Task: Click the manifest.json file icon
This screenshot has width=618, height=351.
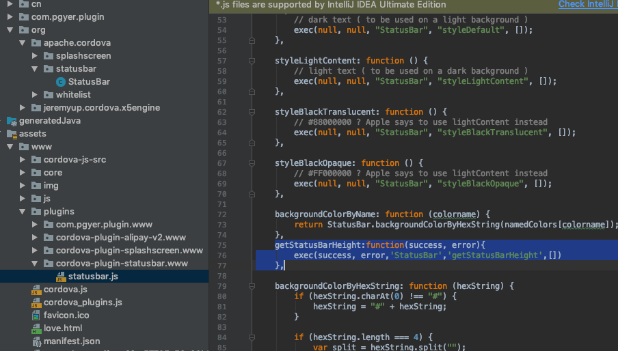Action: coord(36,341)
